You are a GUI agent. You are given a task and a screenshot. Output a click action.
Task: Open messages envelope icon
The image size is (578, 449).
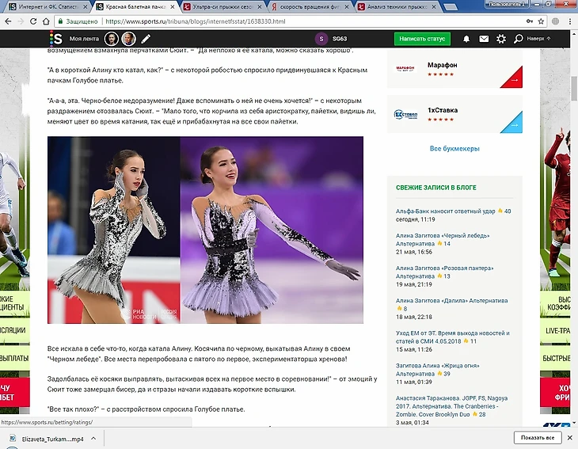(x=484, y=38)
